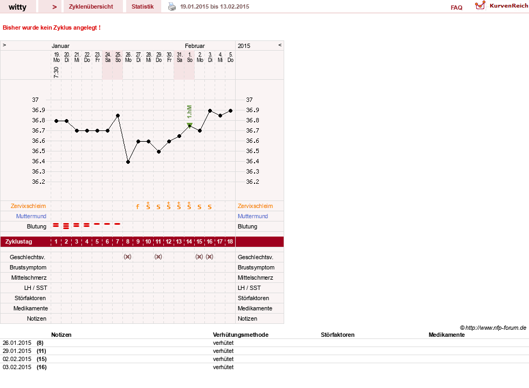529x388 pixels.
Task: Click the green 1.hM marker triangle
Action: 190,126
